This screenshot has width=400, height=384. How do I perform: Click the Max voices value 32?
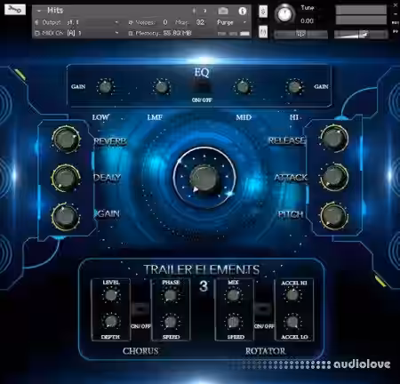point(200,22)
